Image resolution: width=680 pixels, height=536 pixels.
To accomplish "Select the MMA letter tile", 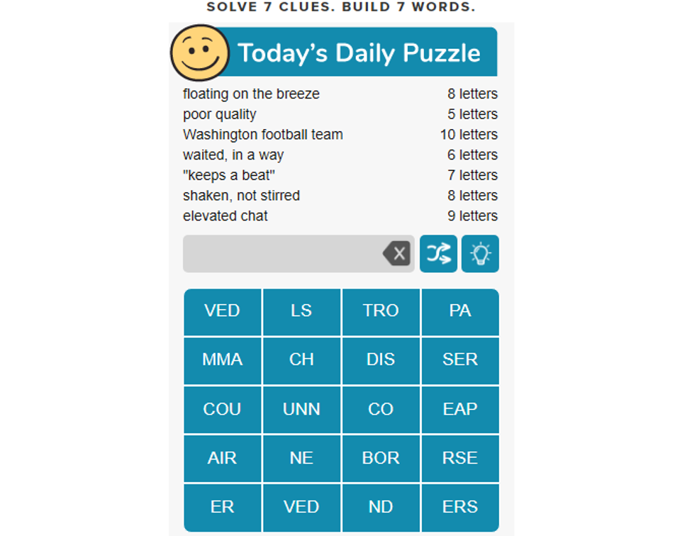I will (222, 360).
